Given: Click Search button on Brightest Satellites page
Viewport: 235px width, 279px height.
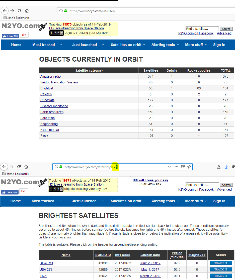Looking at the screenshot, I should point(226,185).
